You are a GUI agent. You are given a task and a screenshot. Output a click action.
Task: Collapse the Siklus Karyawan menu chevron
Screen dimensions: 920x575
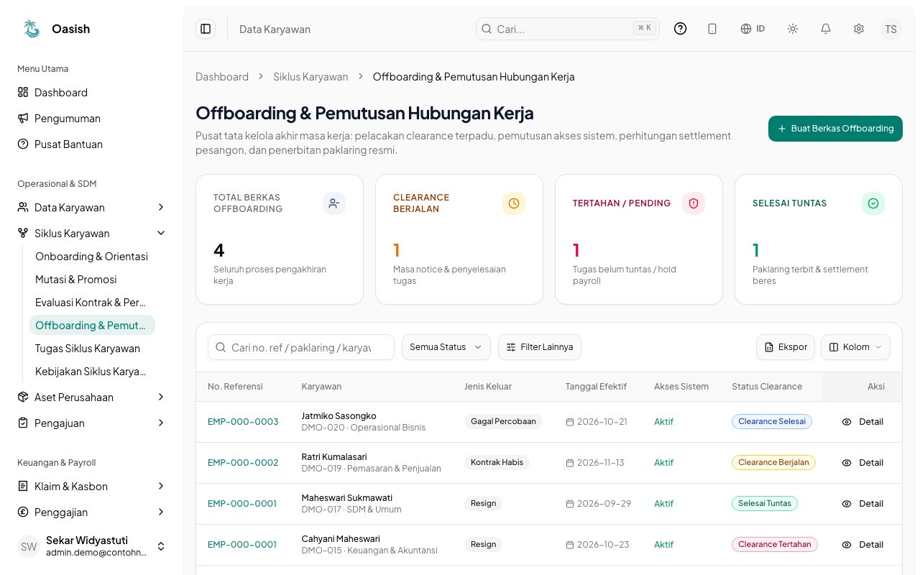(x=161, y=233)
